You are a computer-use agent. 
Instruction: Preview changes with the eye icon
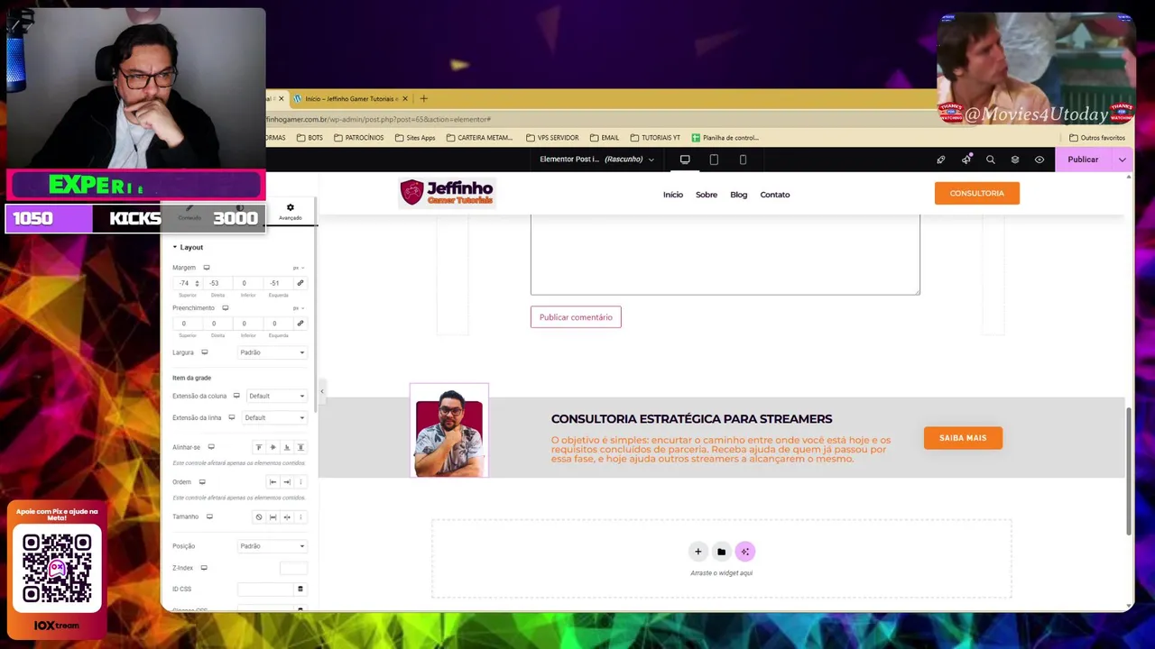(x=1039, y=160)
